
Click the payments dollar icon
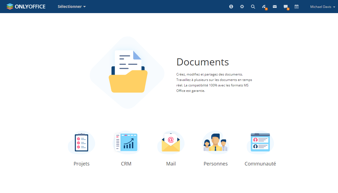pos(231,7)
